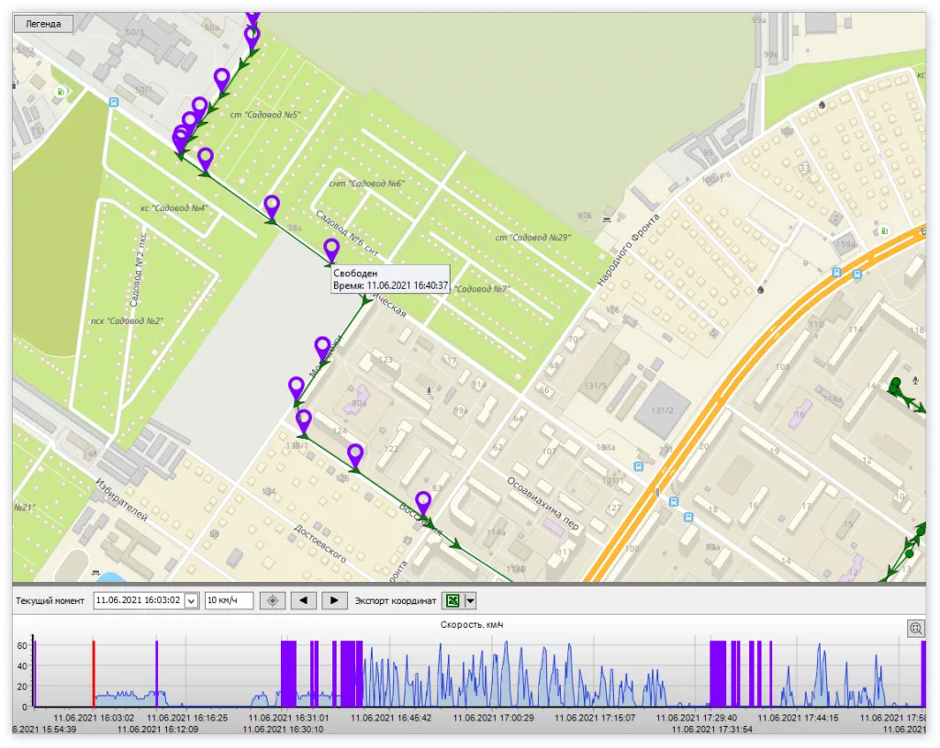Click the Избирателей street label
This screenshot has height=748, width=940.
click(121, 499)
